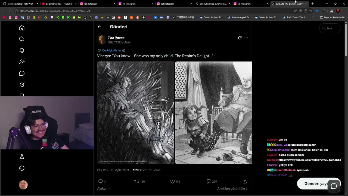Click the zoom magnifier icon in address bar
The height and width of the screenshot is (196, 348).
[300, 11]
